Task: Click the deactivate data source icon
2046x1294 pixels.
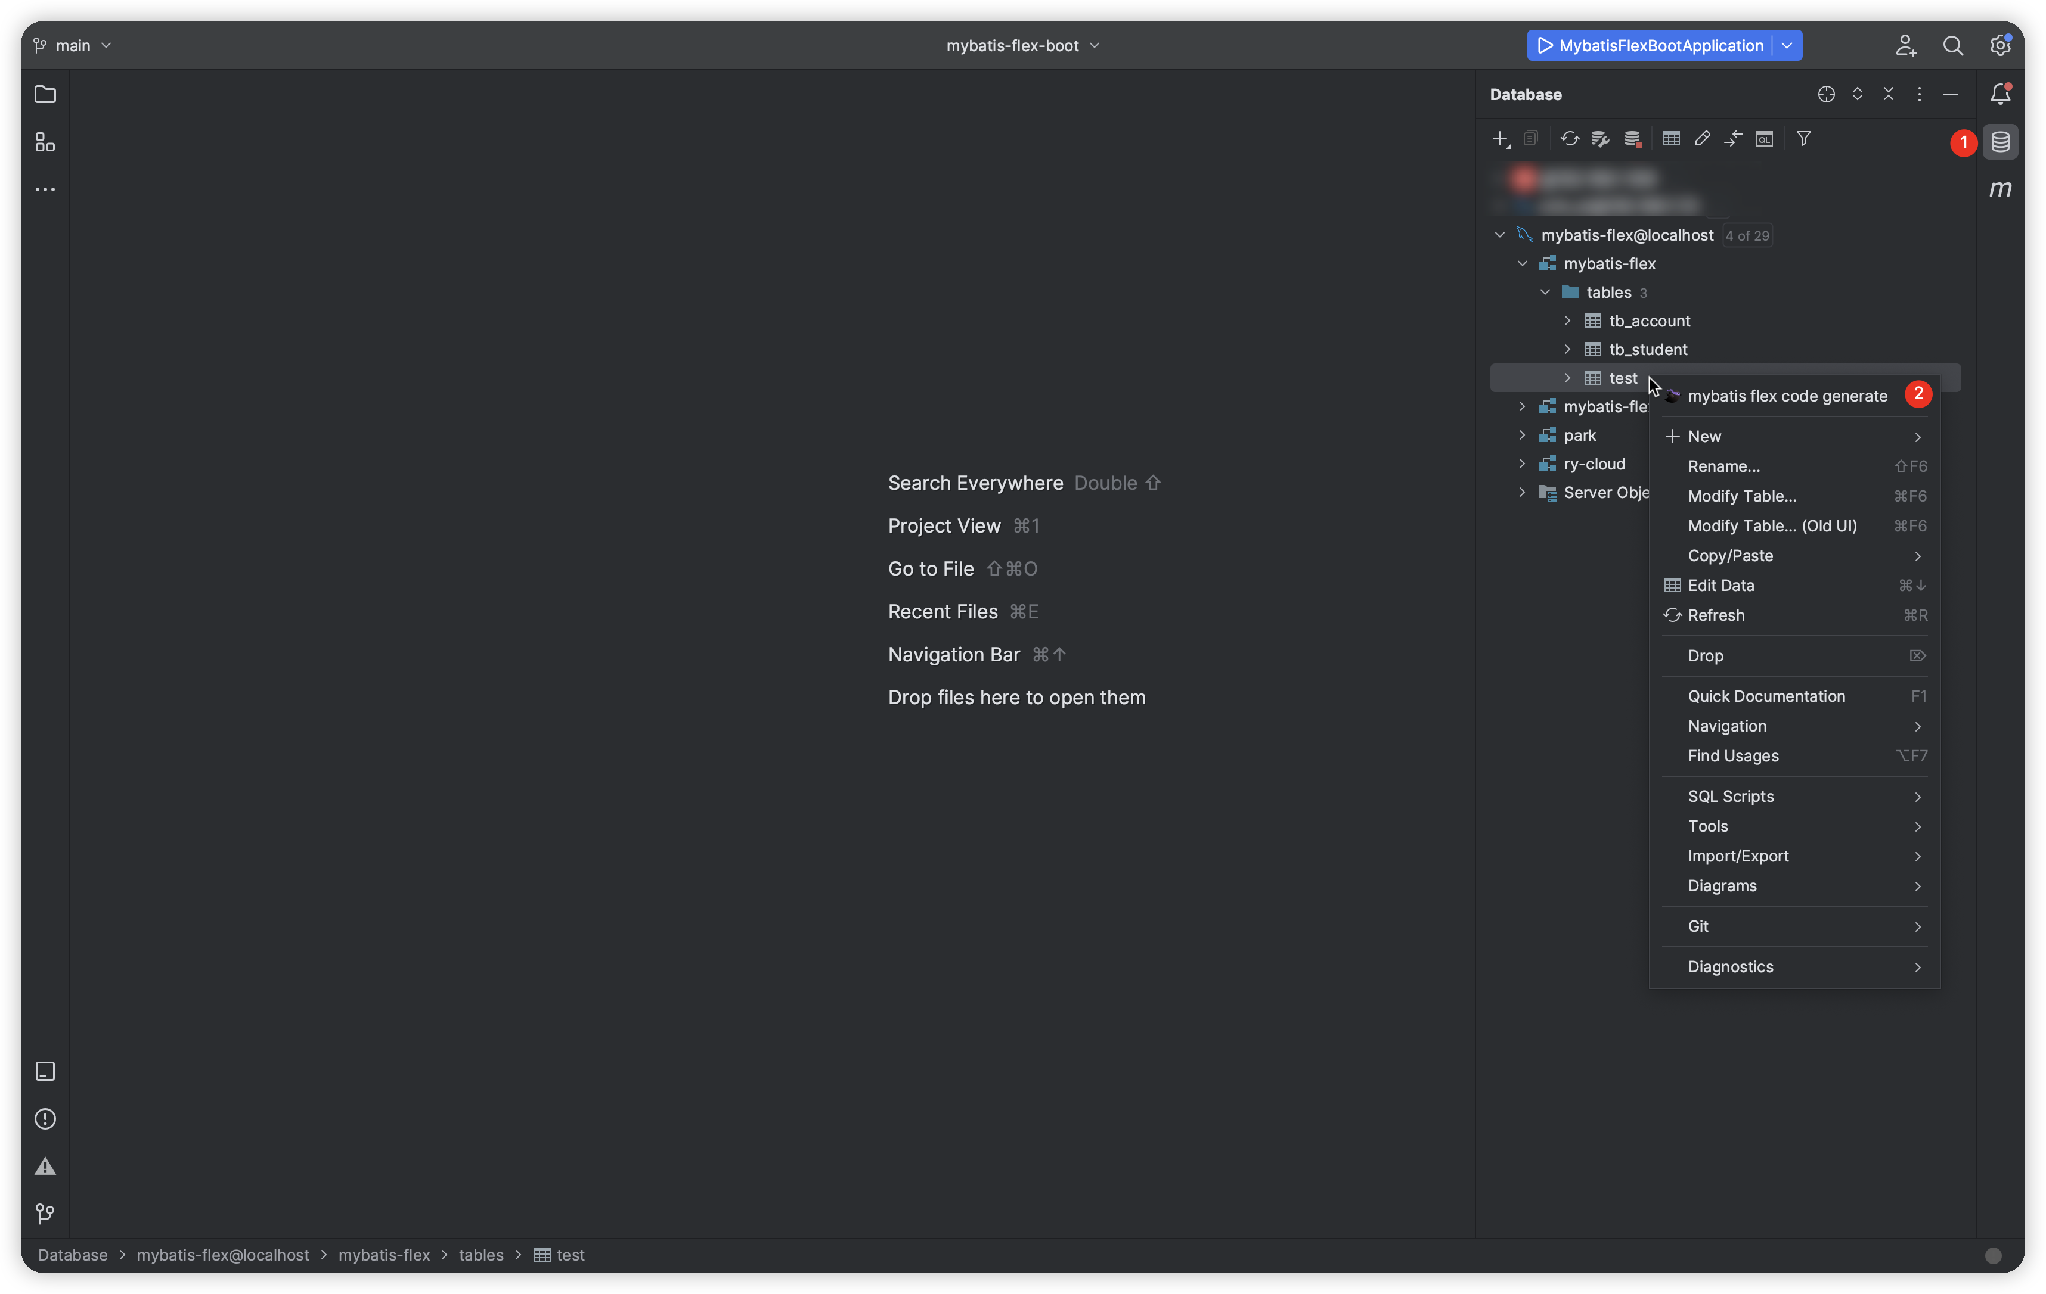Action: click(x=1632, y=138)
